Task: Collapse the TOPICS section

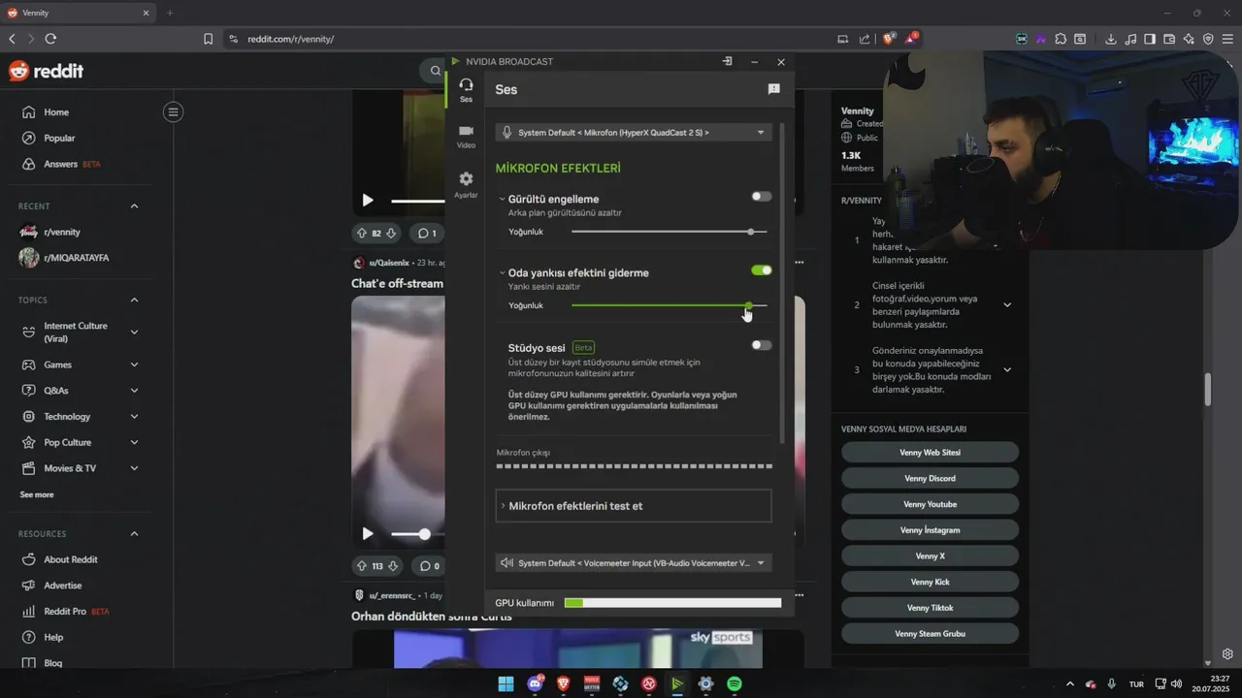Action: tap(134, 301)
